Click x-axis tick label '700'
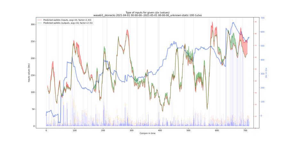This screenshot has height=144, width=288. pyautogui.click(x=245, y=130)
